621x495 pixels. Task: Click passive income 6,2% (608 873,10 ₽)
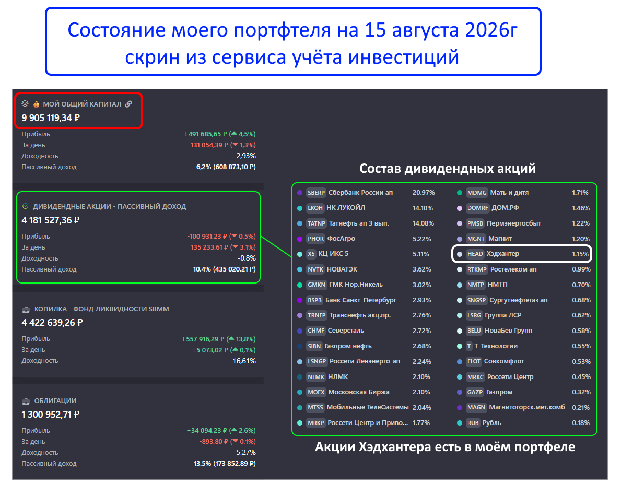226,167
